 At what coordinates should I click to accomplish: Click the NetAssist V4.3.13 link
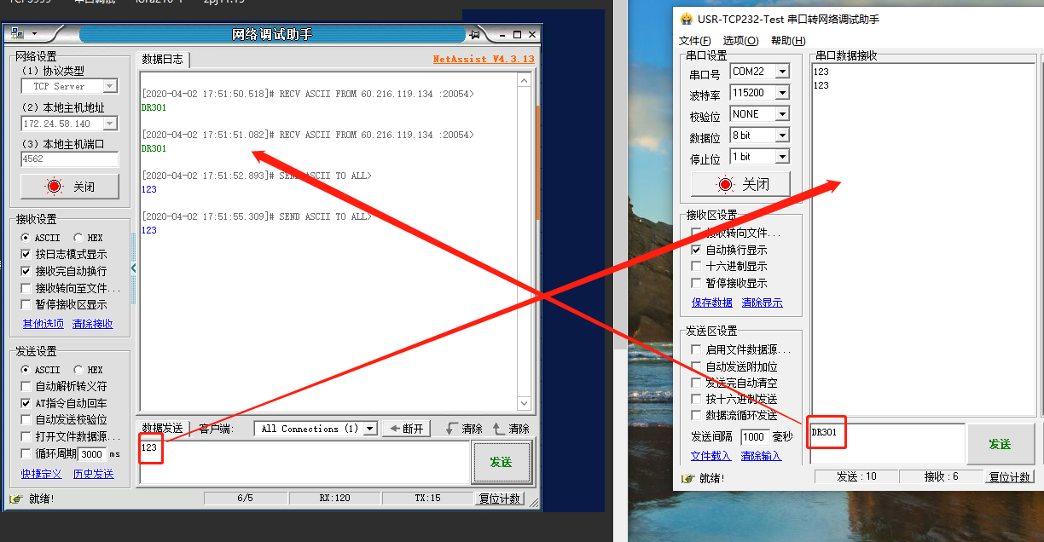[483, 59]
